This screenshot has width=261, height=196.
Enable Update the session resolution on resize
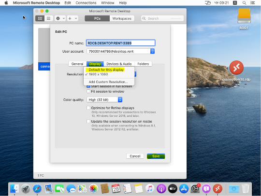[x=88, y=121]
